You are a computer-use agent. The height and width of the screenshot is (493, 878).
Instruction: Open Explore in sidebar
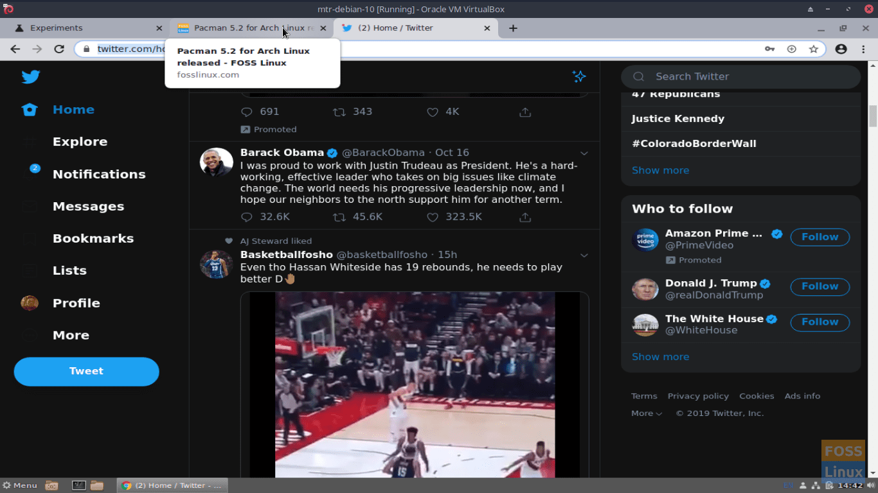tap(80, 142)
